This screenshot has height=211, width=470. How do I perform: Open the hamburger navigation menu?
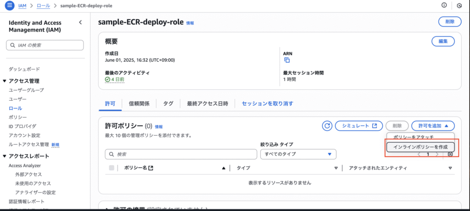[10, 5]
